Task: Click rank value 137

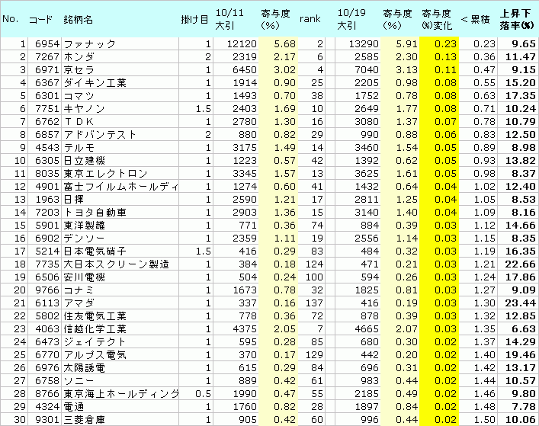Action: pos(314,303)
